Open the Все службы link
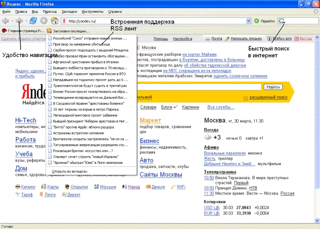 tap(221, 107)
